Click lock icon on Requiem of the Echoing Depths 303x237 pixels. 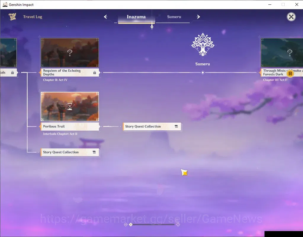tap(95, 73)
